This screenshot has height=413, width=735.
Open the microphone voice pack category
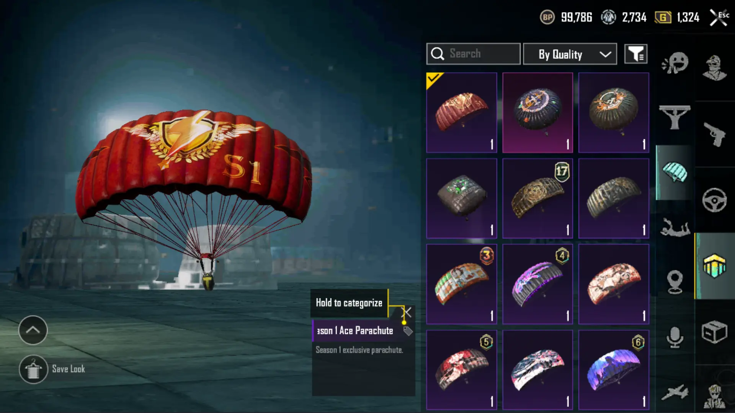(675, 337)
